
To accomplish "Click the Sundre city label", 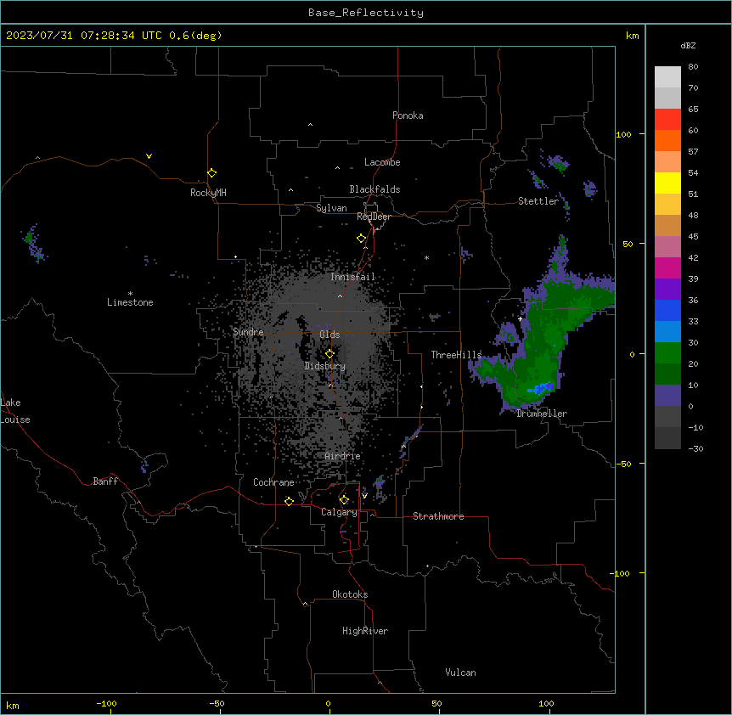I will point(248,332).
